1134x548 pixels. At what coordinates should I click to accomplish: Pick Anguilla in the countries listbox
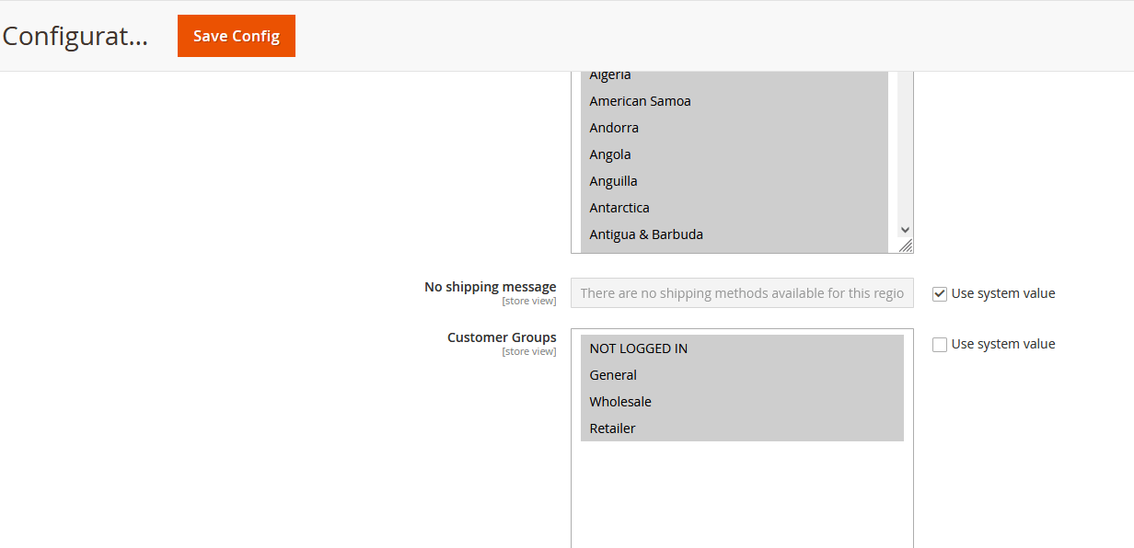coord(613,181)
